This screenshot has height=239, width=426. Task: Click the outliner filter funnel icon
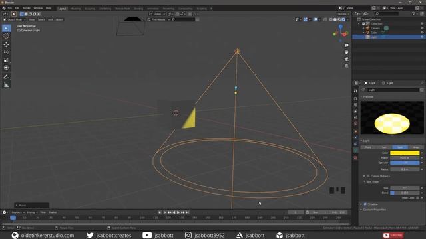click(413, 13)
